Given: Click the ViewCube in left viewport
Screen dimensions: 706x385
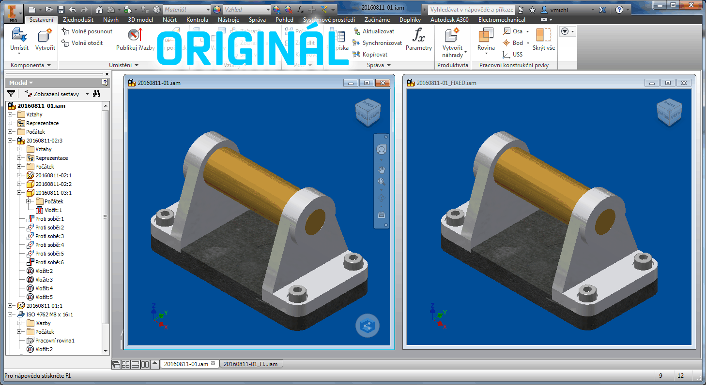Looking at the screenshot, I should pyautogui.click(x=368, y=112).
